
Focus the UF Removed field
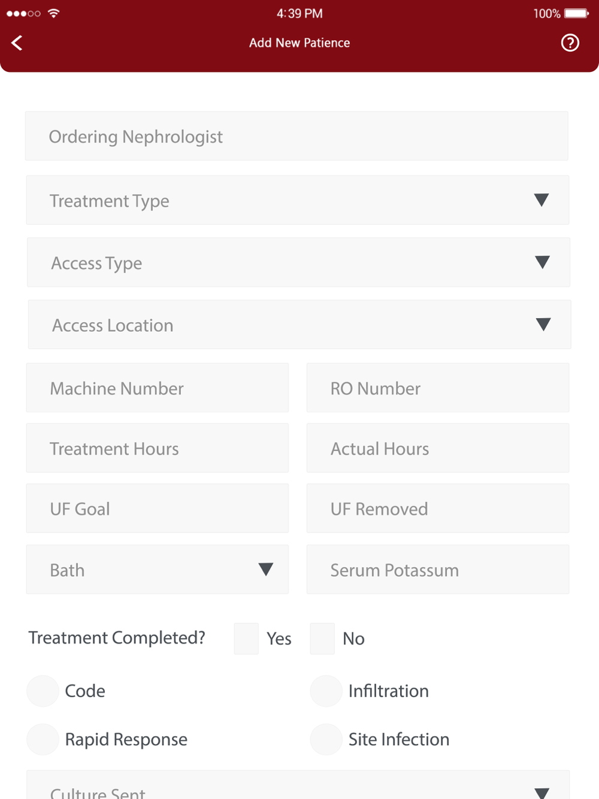(x=438, y=509)
